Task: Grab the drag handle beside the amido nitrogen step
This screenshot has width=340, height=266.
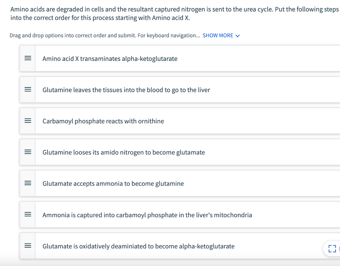Action: 28,152
